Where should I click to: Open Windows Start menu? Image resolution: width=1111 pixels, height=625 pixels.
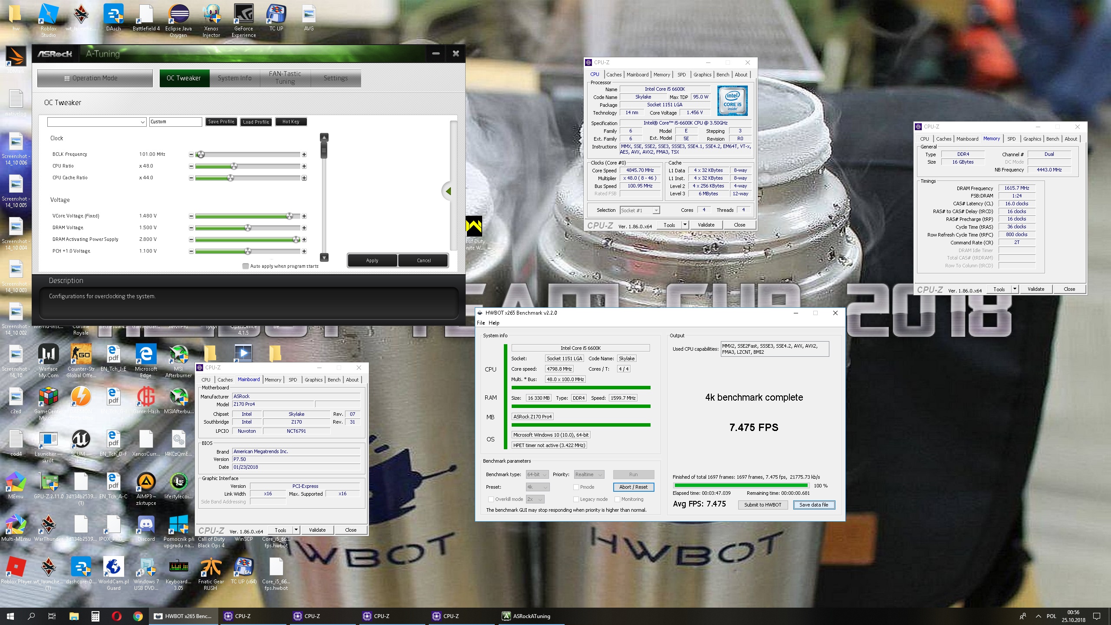pyautogui.click(x=10, y=616)
